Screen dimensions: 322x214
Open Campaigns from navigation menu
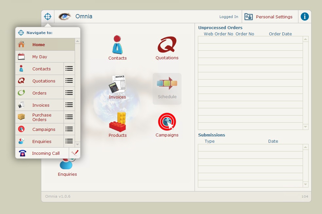tap(39, 129)
